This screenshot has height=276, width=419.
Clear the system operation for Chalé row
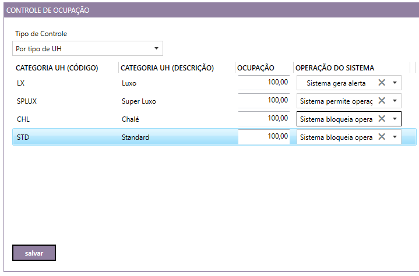click(382, 119)
